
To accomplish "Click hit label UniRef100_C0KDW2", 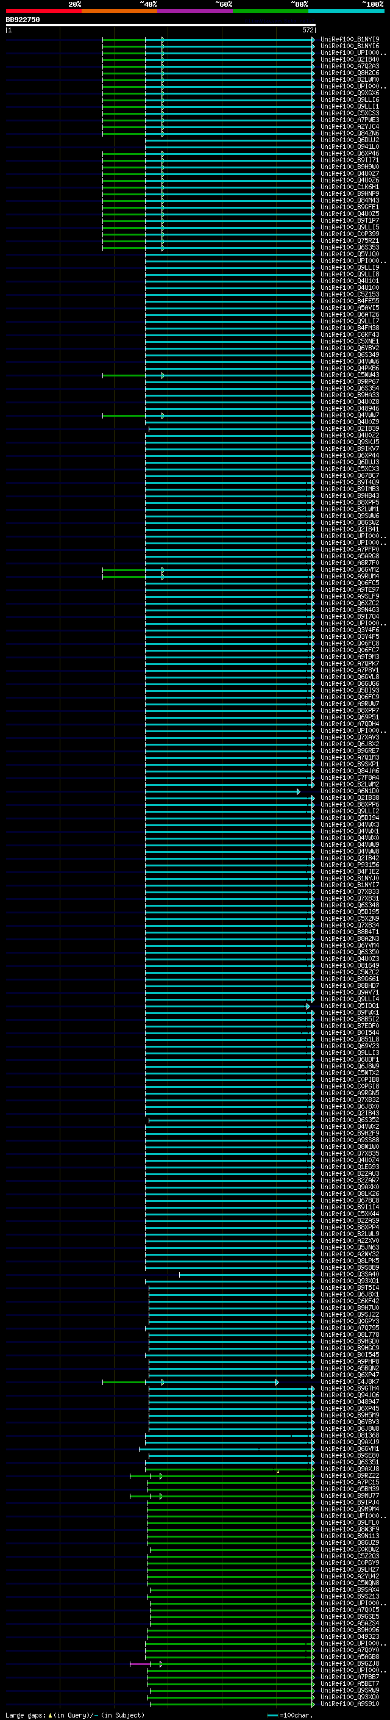I will tap(350, 1549).
